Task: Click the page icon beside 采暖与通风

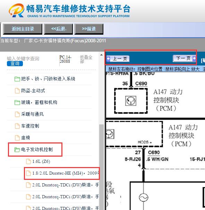Action: click(x=17, y=114)
